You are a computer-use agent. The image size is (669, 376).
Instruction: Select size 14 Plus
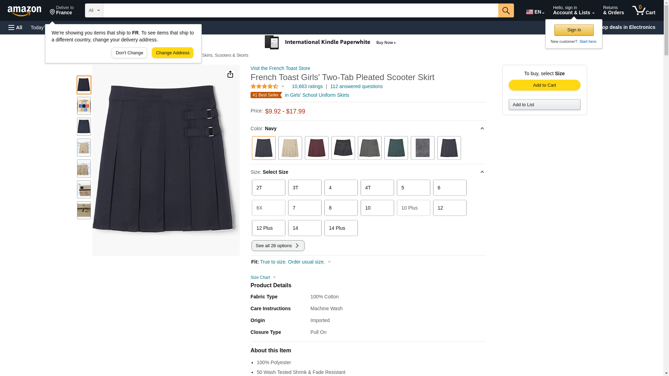coord(341,228)
